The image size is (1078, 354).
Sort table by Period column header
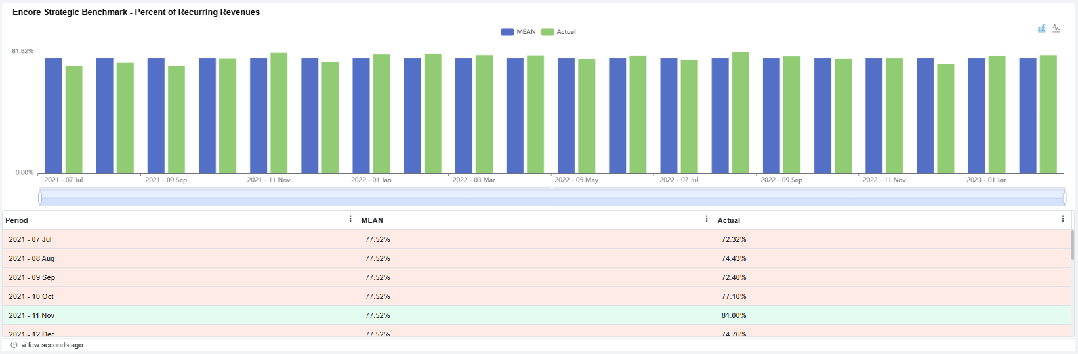pos(17,220)
